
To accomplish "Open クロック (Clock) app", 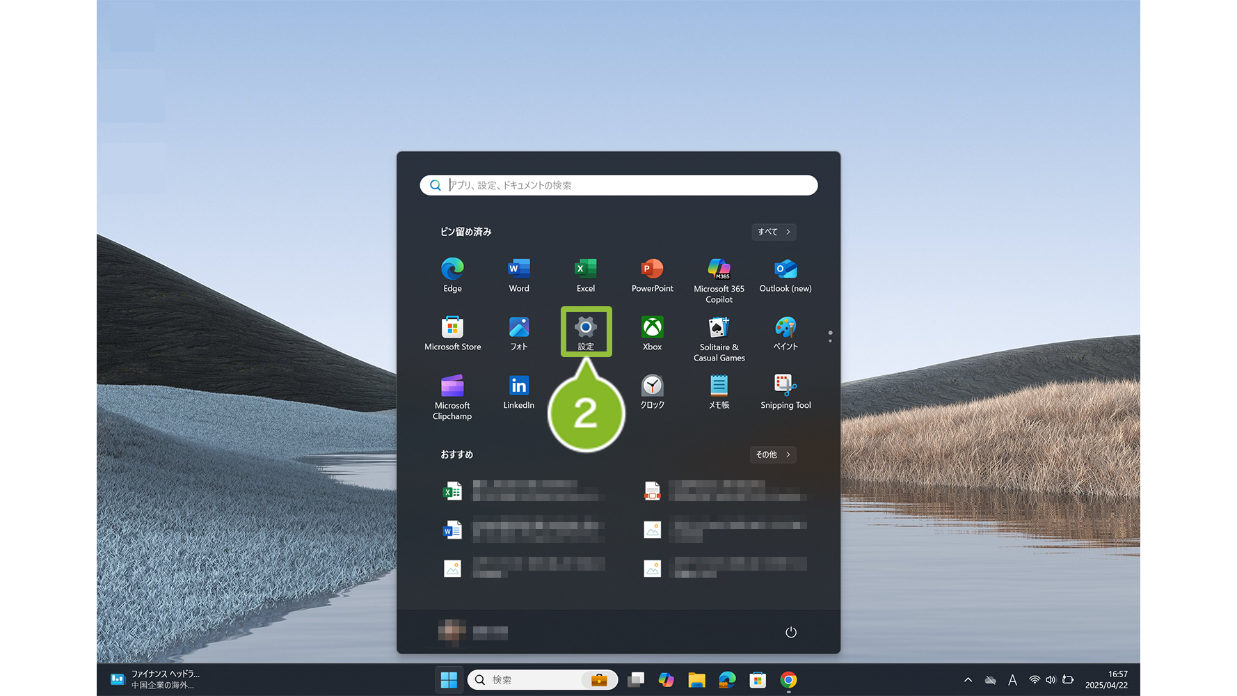I will tap(652, 392).
